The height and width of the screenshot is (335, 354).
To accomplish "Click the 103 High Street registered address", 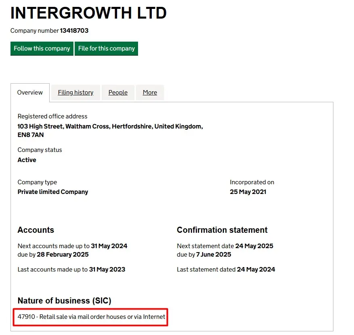I will coord(110,126).
